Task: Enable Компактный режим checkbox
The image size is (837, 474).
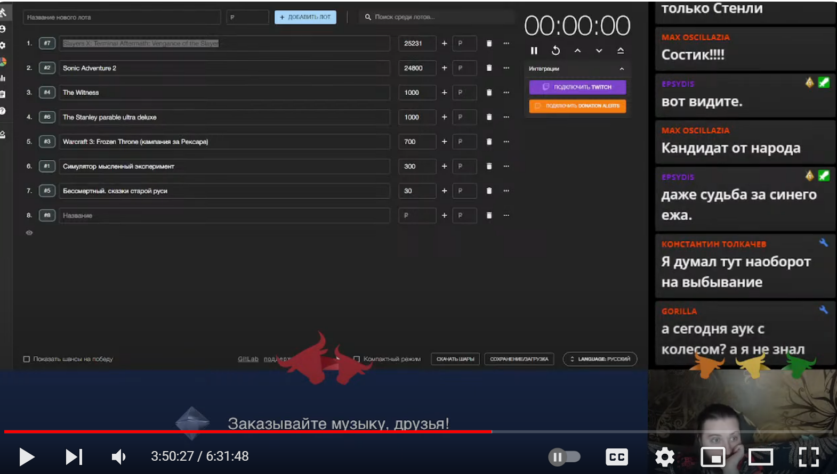Action: (x=357, y=359)
